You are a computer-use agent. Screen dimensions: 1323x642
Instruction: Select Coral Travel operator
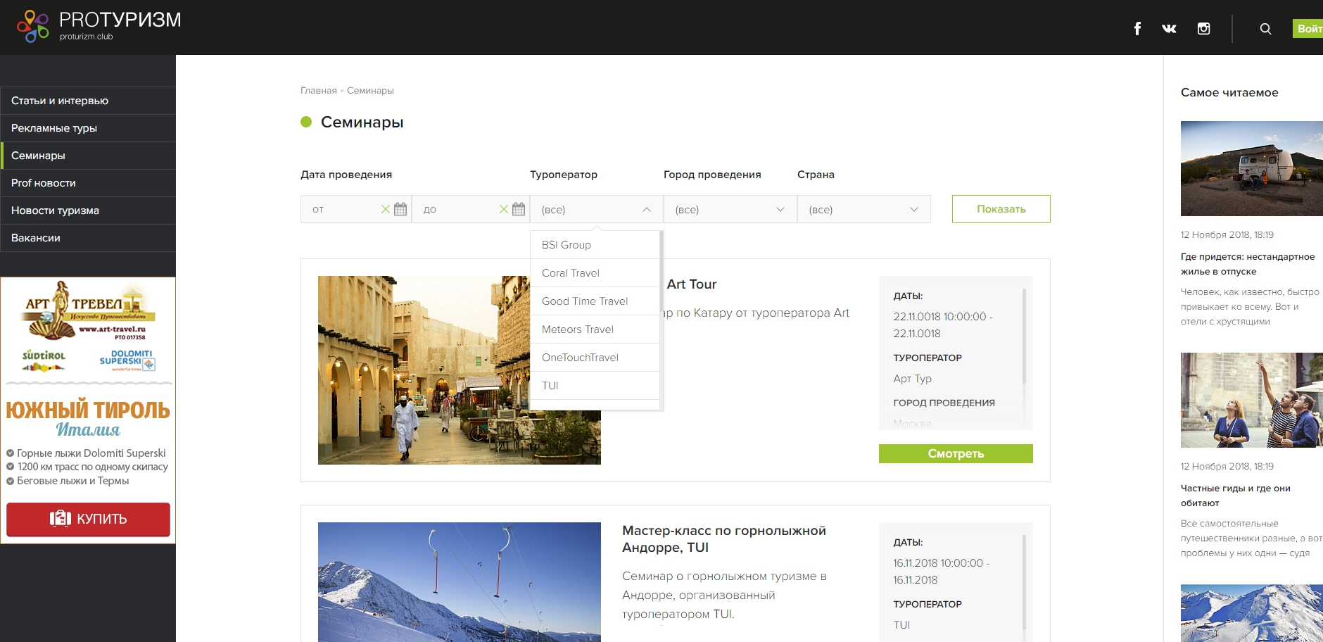coord(595,273)
